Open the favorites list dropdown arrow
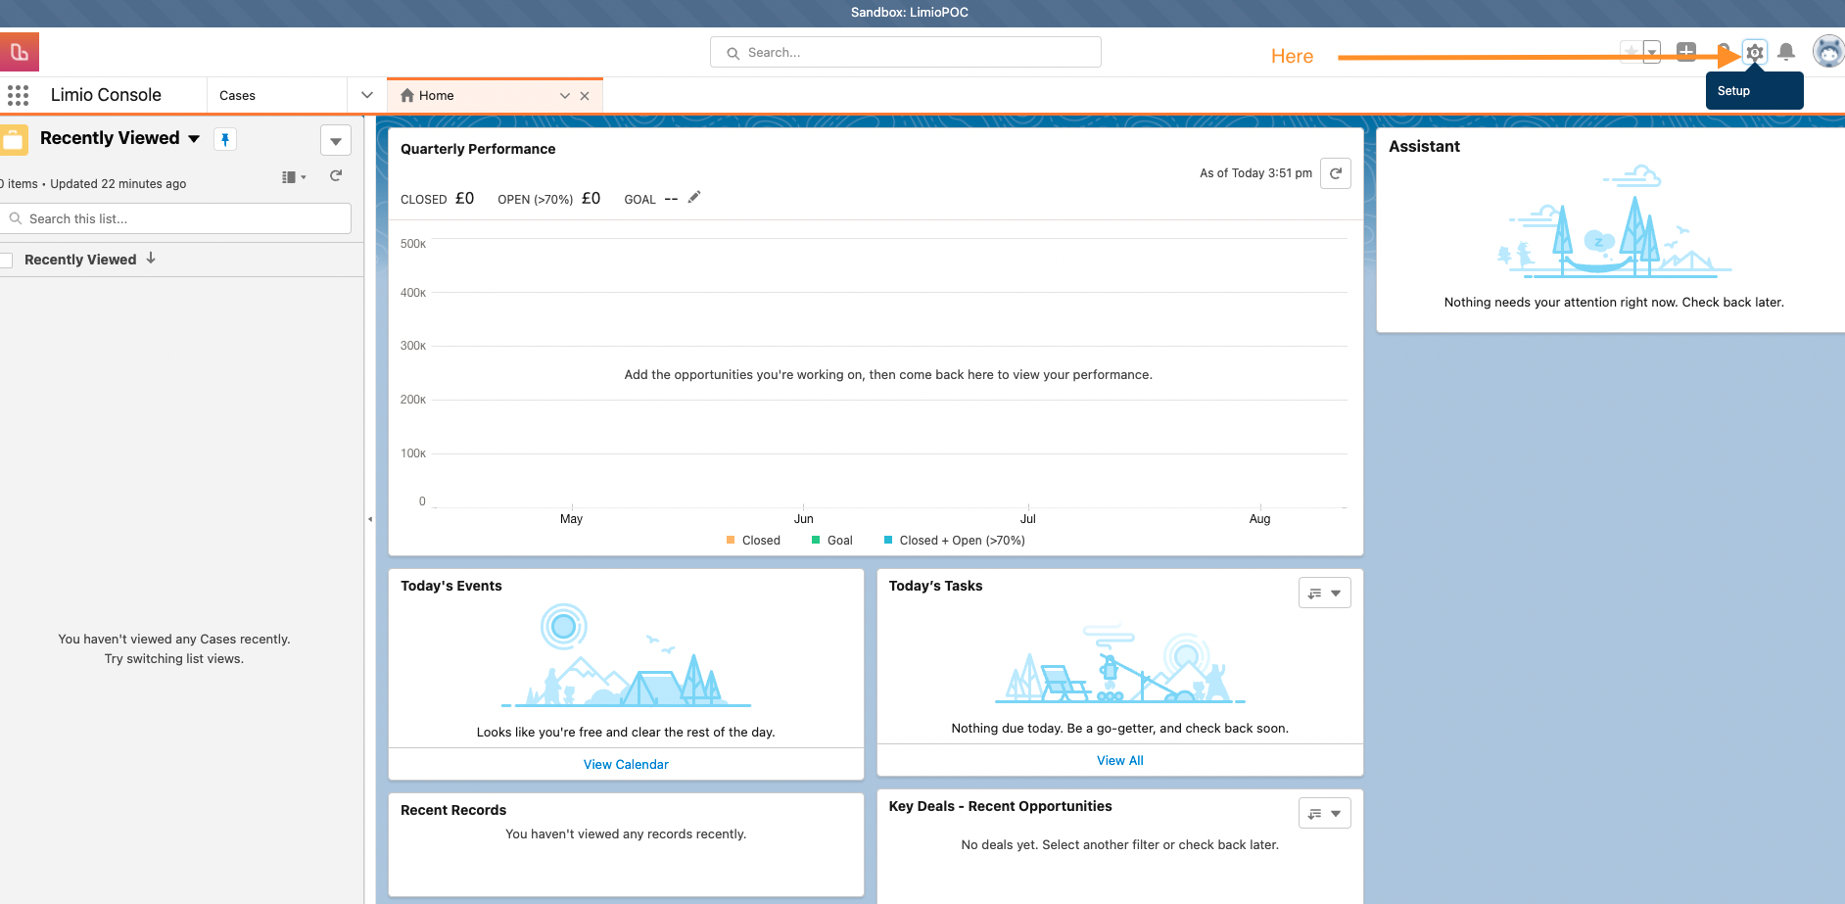This screenshot has height=904, width=1845. click(x=1652, y=52)
